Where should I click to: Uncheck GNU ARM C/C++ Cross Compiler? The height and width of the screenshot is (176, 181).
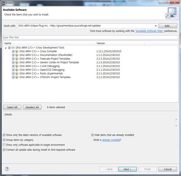point(13,51)
